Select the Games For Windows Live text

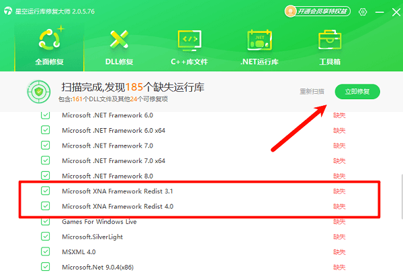coord(99,221)
